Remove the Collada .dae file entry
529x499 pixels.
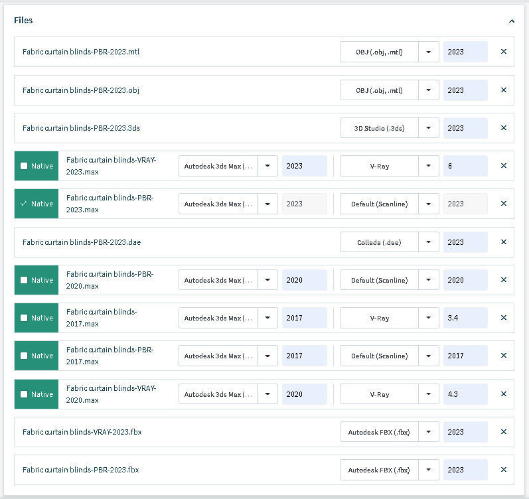[503, 242]
